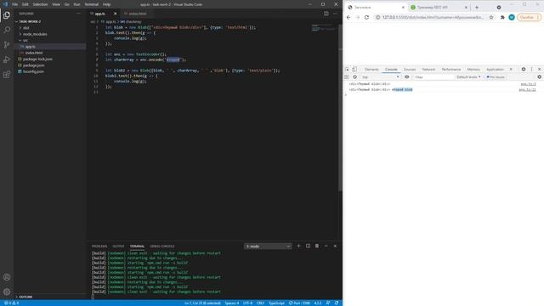Screen dimensions: 544x306
Task: Open a new browser tab
Action: point(477,8)
